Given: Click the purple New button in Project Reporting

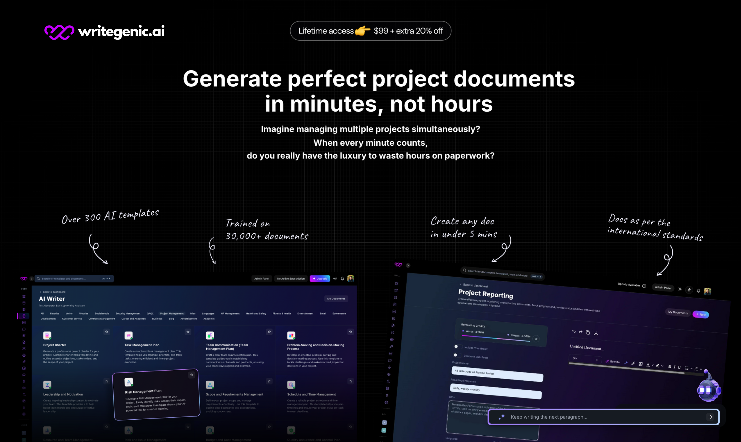Looking at the screenshot, I should tap(701, 315).
